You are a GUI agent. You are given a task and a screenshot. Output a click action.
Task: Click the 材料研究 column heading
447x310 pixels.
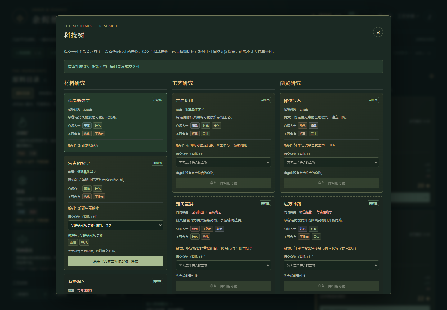[74, 83]
